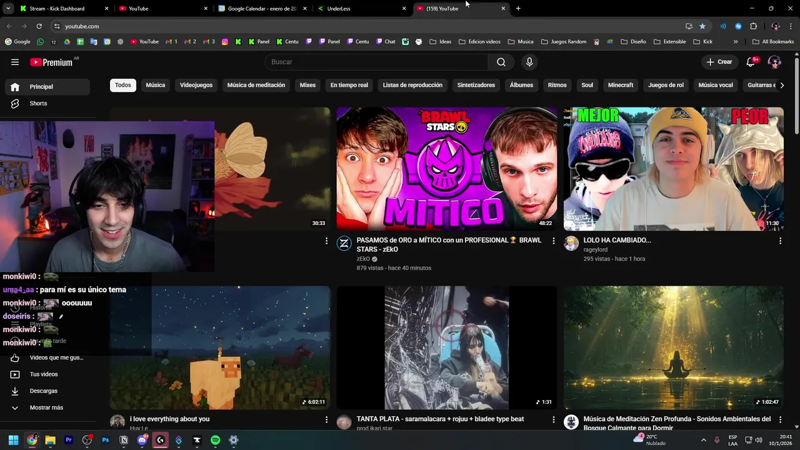Open a new browser tab
800x450 pixels.
[x=518, y=9]
